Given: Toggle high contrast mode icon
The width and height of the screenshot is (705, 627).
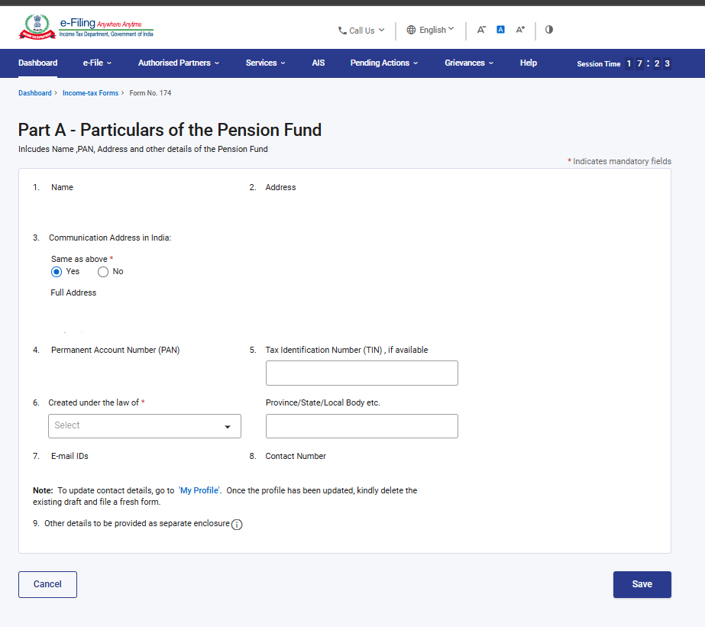Looking at the screenshot, I should coord(549,30).
